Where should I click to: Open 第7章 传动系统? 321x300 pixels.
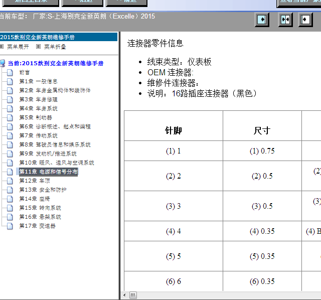tap(38, 135)
